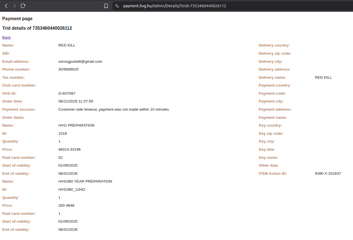This screenshot has height=240, width=353.
Task: Select the customer name RED KILL
Action: [x=67, y=45]
